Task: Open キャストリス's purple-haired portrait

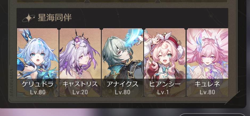Action: [80, 62]
